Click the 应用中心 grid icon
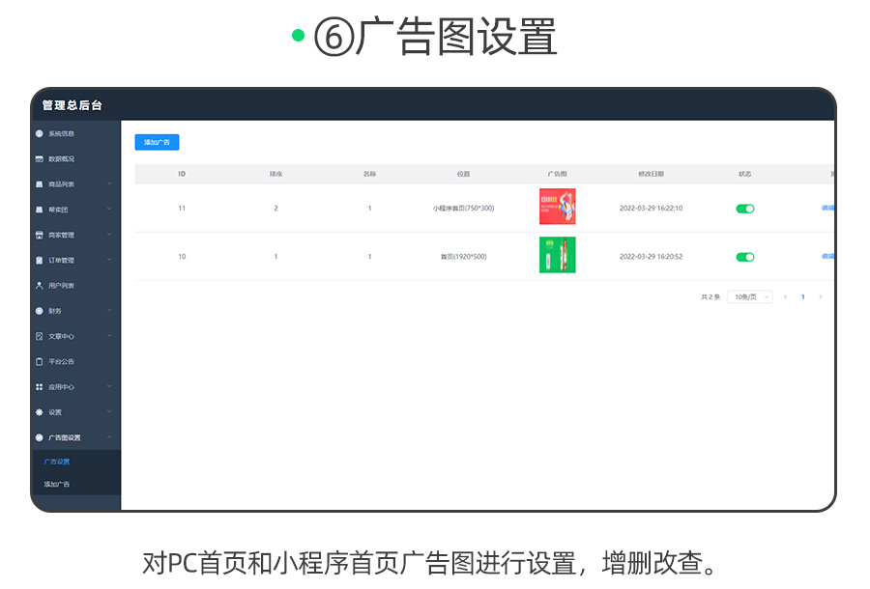Image resolution: width=870 pixels, height=589 pixels. [40, 386]
